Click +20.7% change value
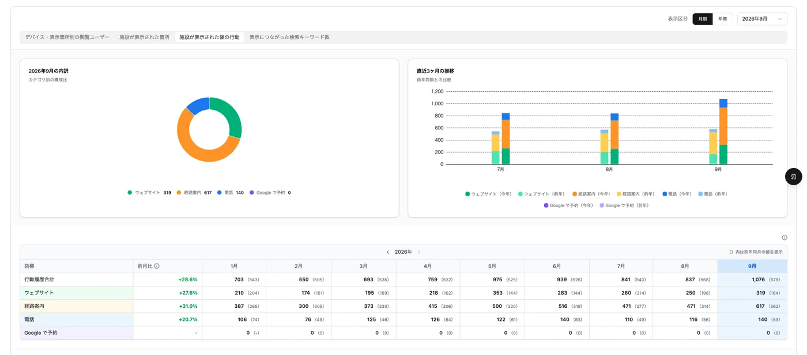 pyautogui.click(x=188, y=319)
